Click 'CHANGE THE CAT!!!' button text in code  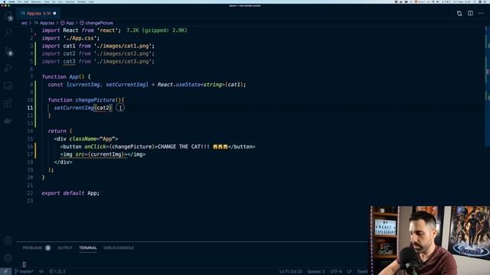click(184, 147)
